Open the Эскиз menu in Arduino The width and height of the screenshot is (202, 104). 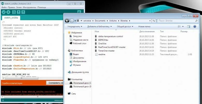coord(19,7)
